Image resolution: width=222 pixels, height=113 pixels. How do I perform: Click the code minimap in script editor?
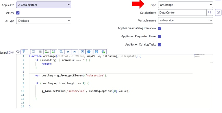[199, 56]
